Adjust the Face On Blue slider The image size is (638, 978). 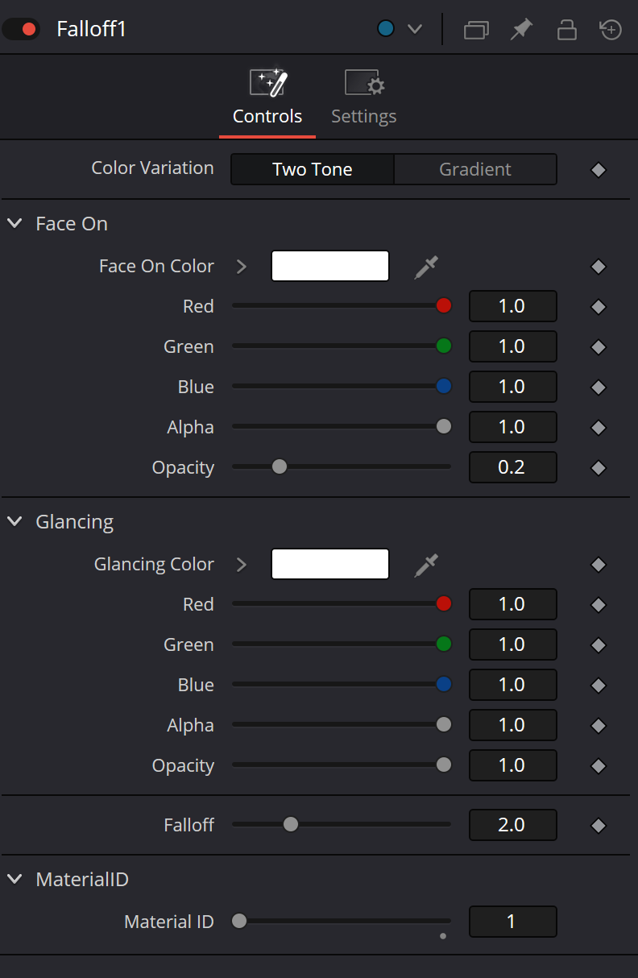(342, 387)
